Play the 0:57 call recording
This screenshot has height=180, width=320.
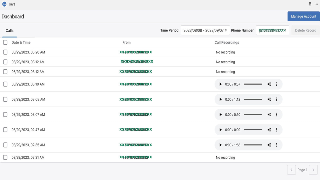click(x=220, y=84)
